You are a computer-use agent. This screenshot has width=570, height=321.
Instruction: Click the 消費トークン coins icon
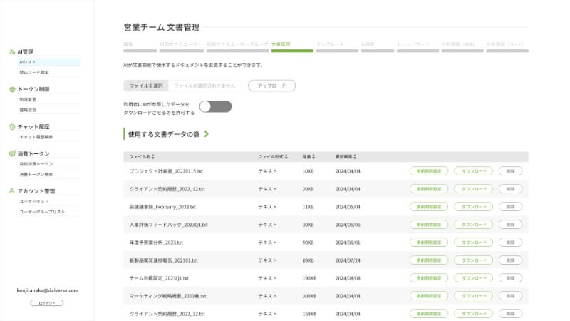[x=12, y=153]
